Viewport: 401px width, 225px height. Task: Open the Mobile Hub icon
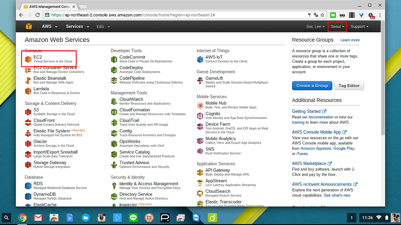tap(200, 105)
